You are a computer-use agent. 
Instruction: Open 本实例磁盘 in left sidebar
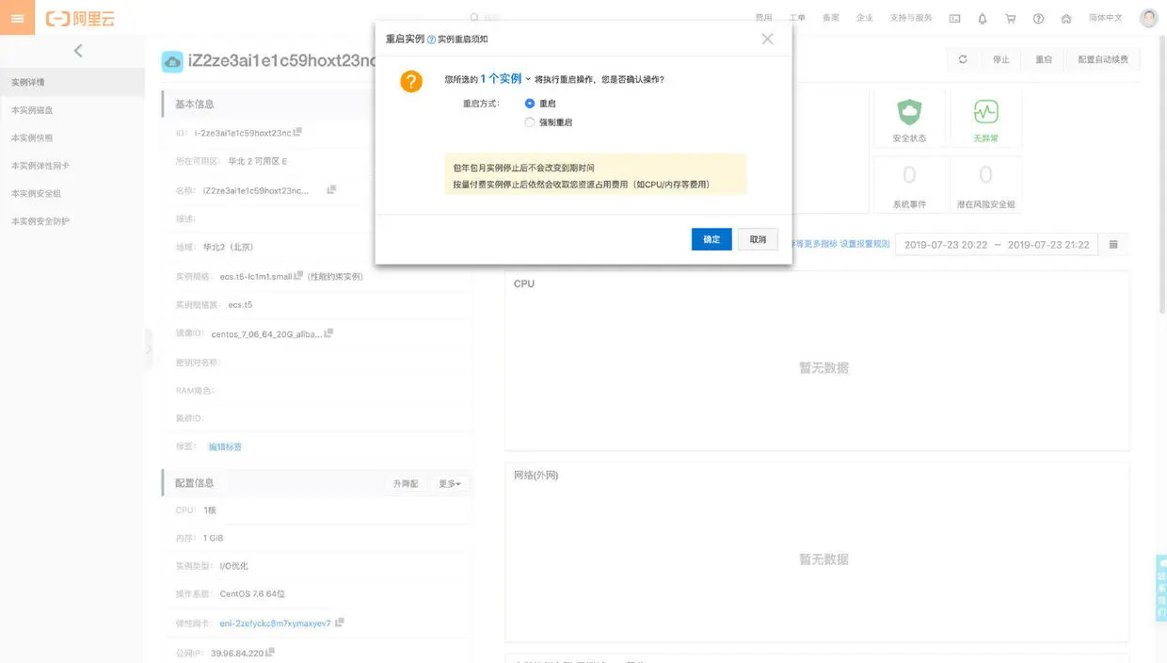coord(32,110)
